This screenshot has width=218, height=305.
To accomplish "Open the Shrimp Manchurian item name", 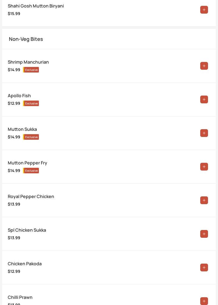I will pos(28,62).
